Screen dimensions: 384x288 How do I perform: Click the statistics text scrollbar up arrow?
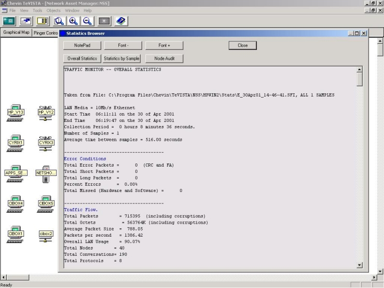tap(359, 70)
